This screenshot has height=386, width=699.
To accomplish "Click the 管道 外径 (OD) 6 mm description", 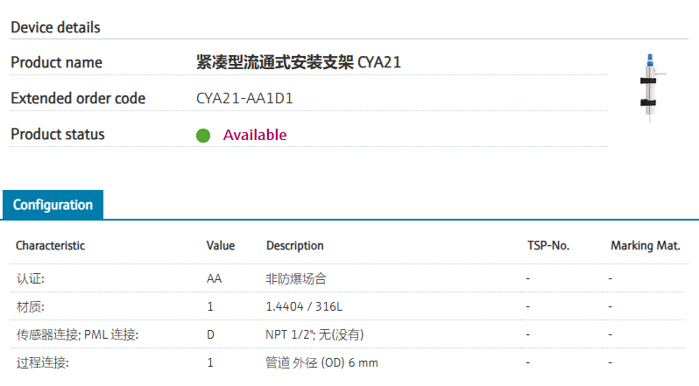I will tap(322, 362).
